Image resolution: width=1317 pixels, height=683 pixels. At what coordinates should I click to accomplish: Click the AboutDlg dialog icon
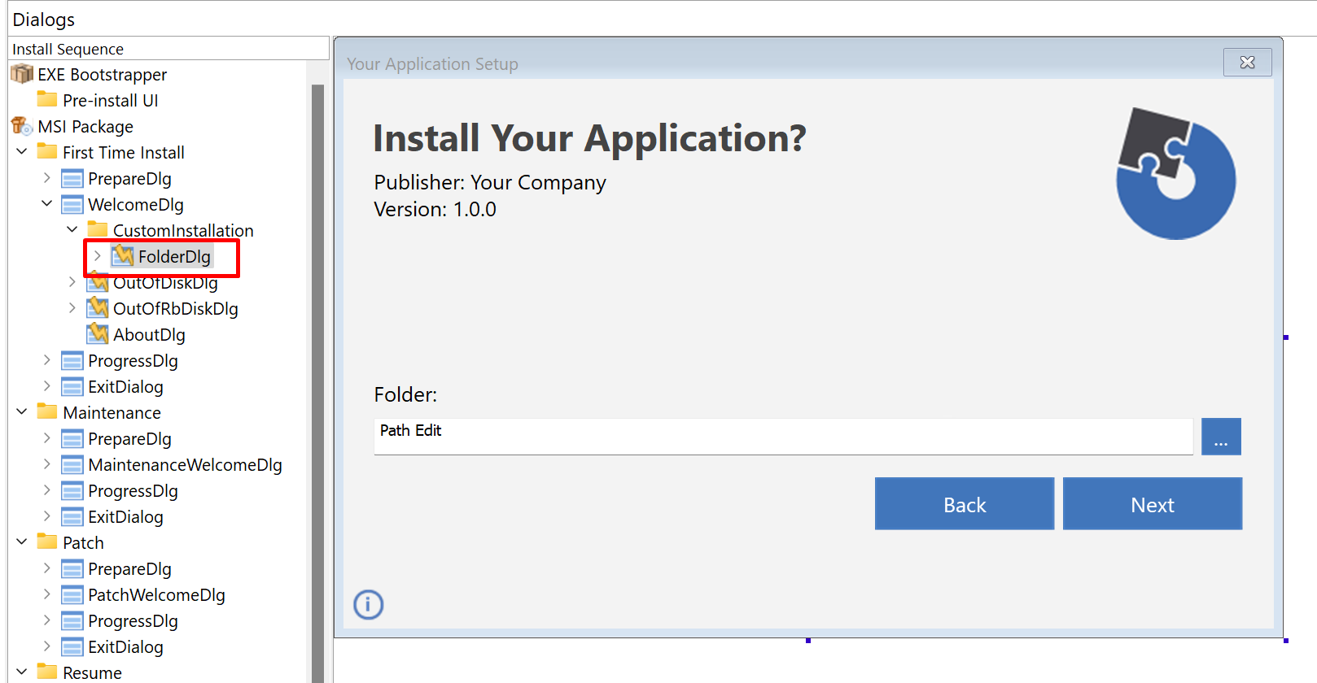pyautogui.click(x=98, y=334)
